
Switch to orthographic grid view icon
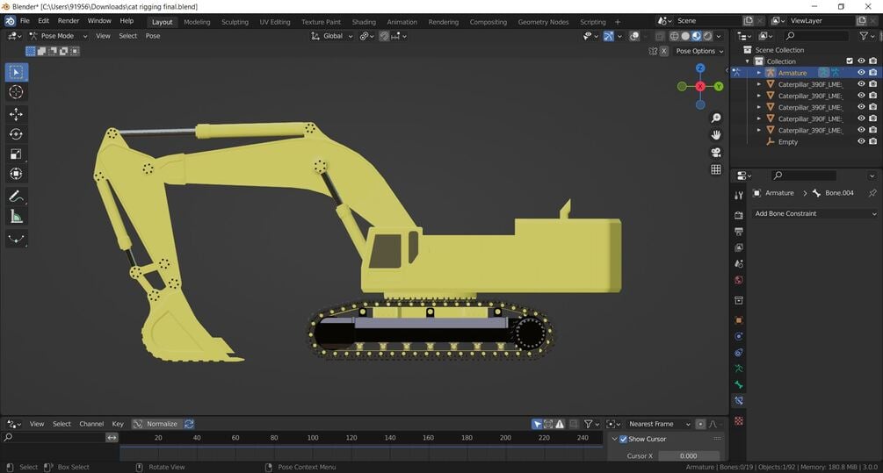coord(716,169)
